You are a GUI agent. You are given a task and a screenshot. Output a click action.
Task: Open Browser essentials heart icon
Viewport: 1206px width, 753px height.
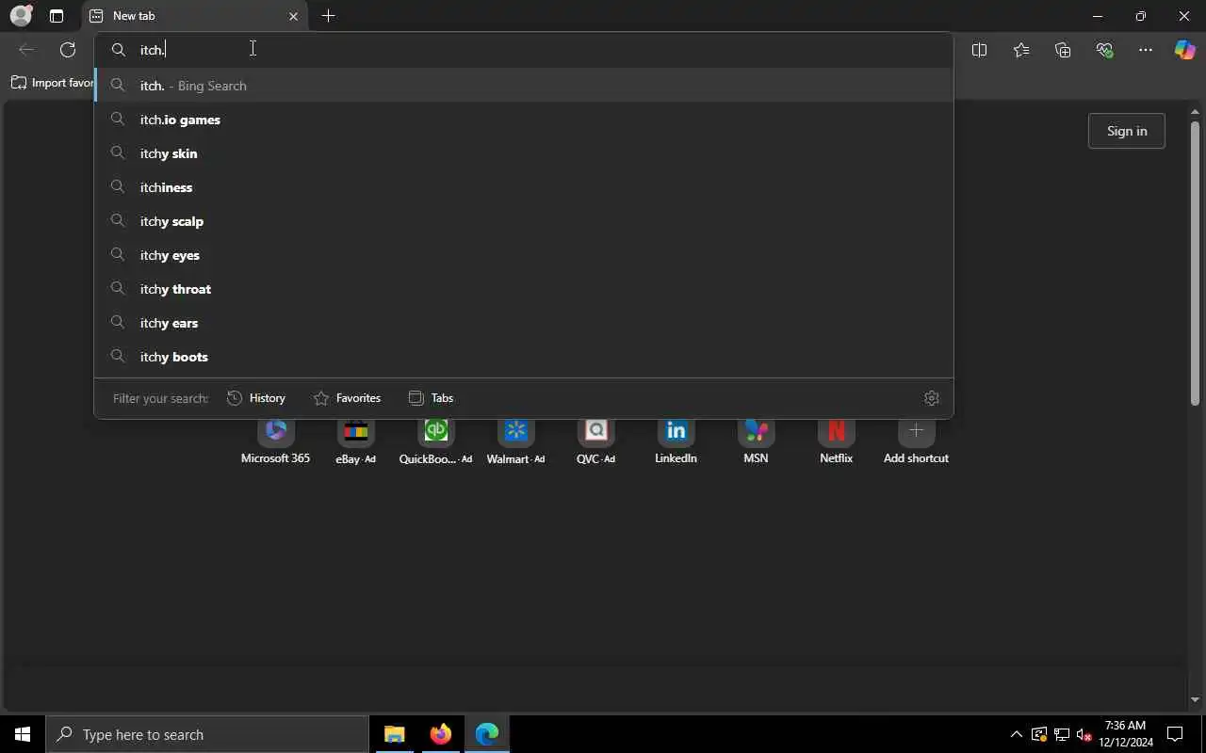pos(1104,50)
